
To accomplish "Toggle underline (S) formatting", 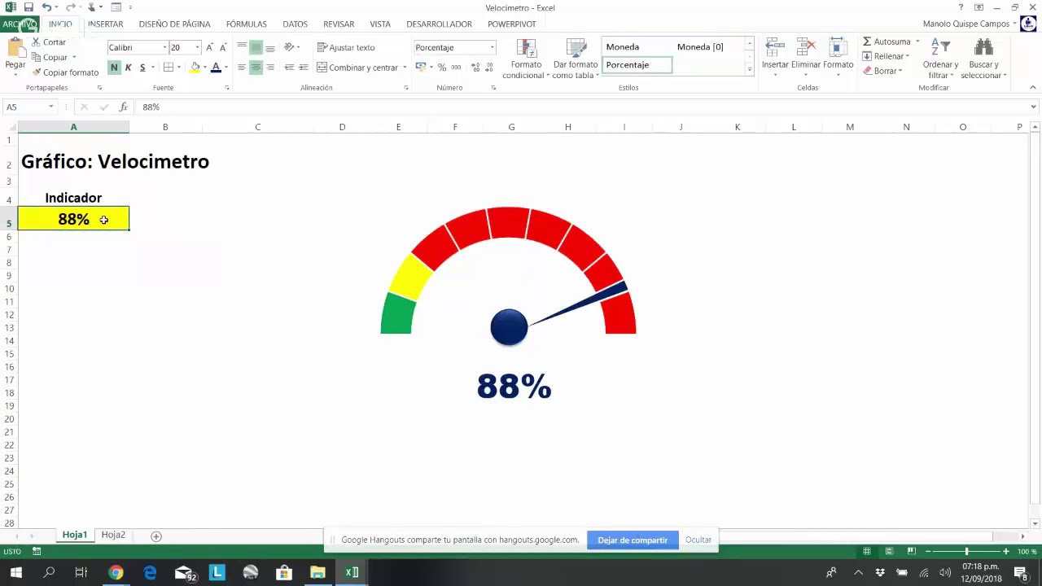I will tap(142, 68).
